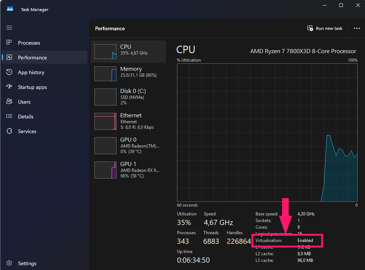The width and height of the screenshot is (365, 270).
Task: Click the 226864 handles count
Action: point(239,241)
